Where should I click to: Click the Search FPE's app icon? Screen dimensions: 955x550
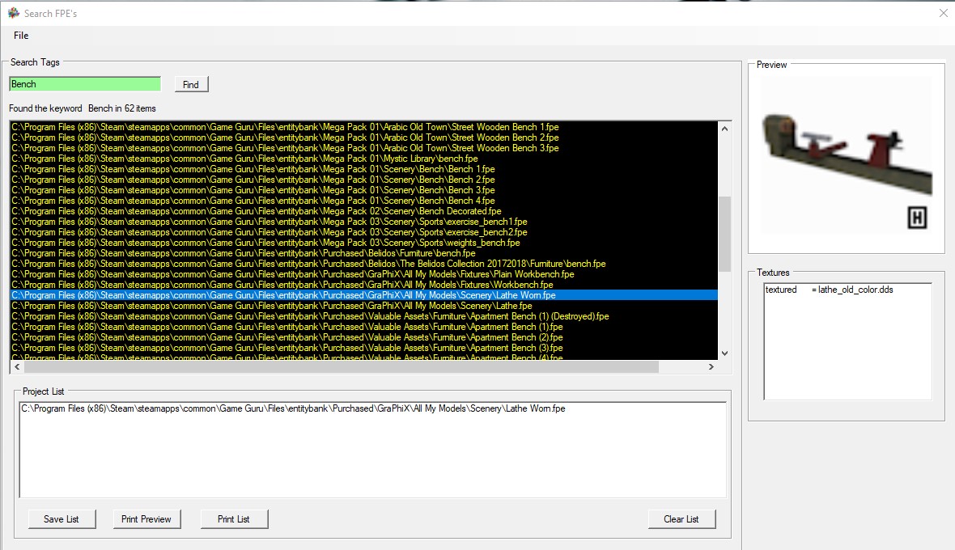click(x=14, y=13)
